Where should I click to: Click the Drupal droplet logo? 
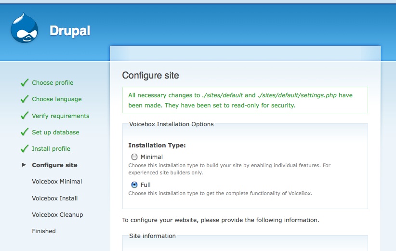point(24,28)
